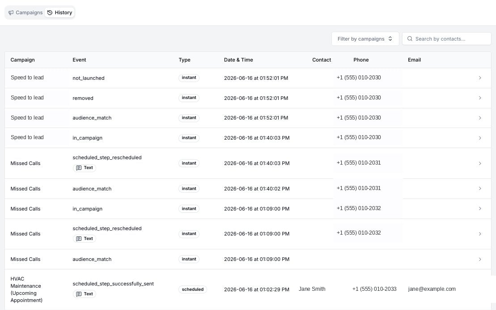Click the clock icon beside History
Image resolution: width=496 pixels, height=310 pixels.
50,12
